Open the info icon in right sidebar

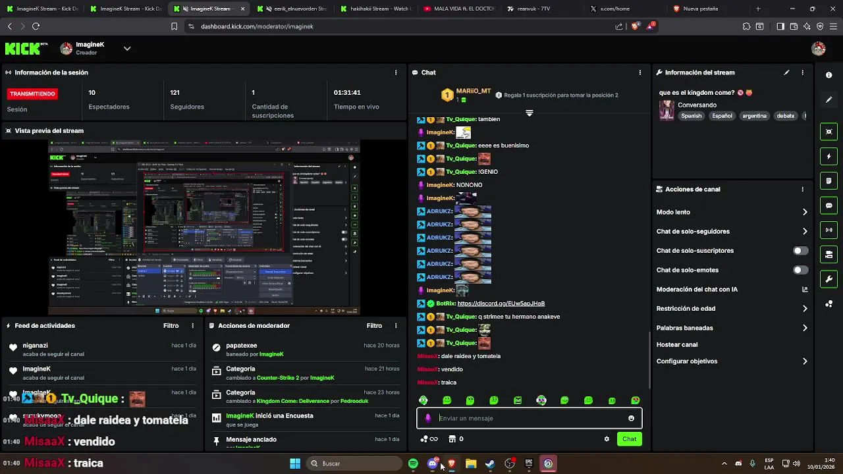click(x=829, y=75)
